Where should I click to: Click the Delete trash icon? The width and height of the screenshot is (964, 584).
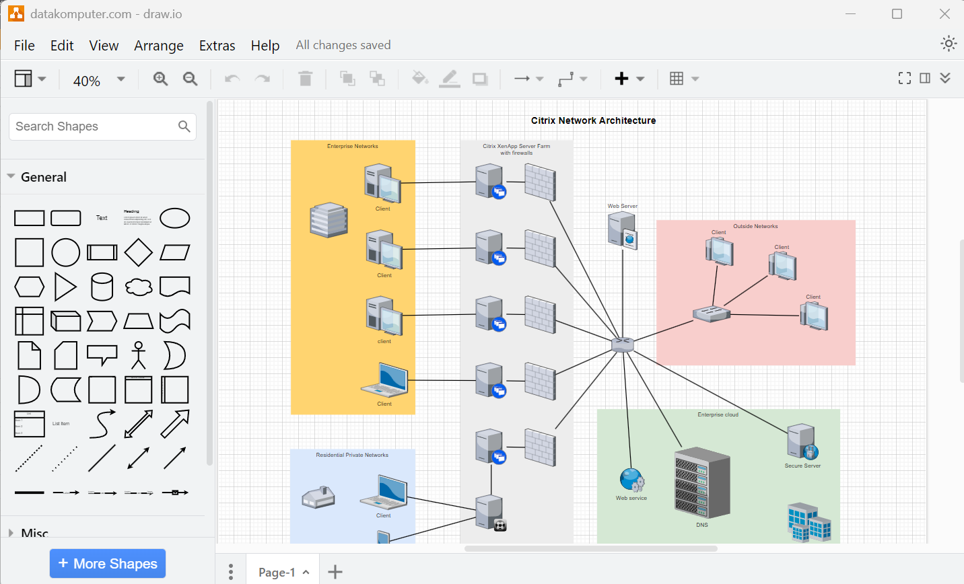coord(305,78)
